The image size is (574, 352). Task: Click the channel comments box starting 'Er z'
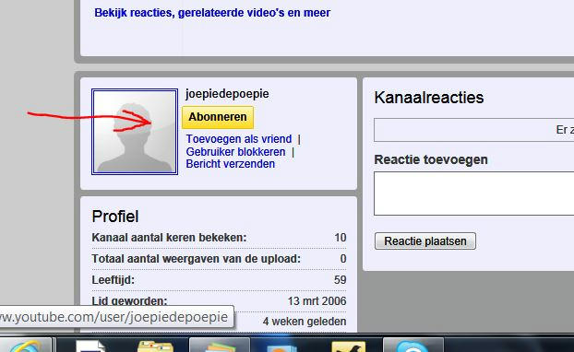pyautogui.click(x=473, y=130)
